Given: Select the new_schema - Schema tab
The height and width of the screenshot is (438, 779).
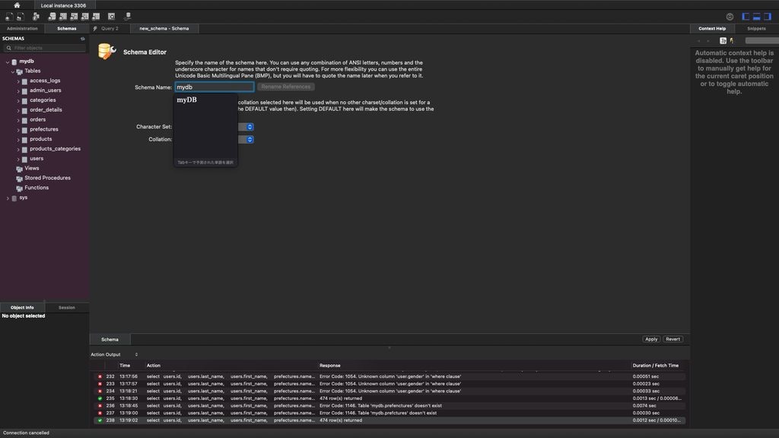Looking at the screenshot, I should (x=164, y=29).
